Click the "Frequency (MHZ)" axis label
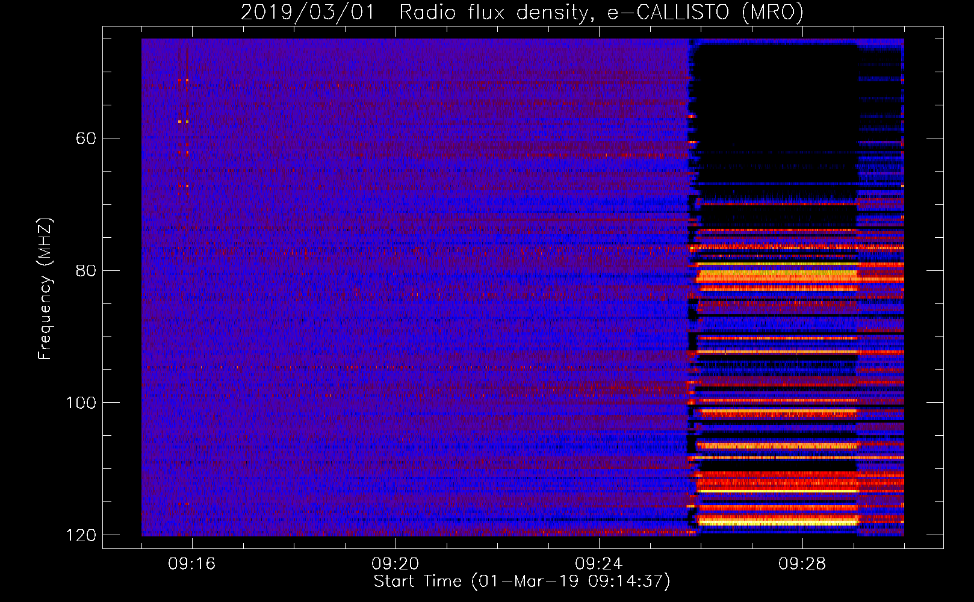 [45, 288]
